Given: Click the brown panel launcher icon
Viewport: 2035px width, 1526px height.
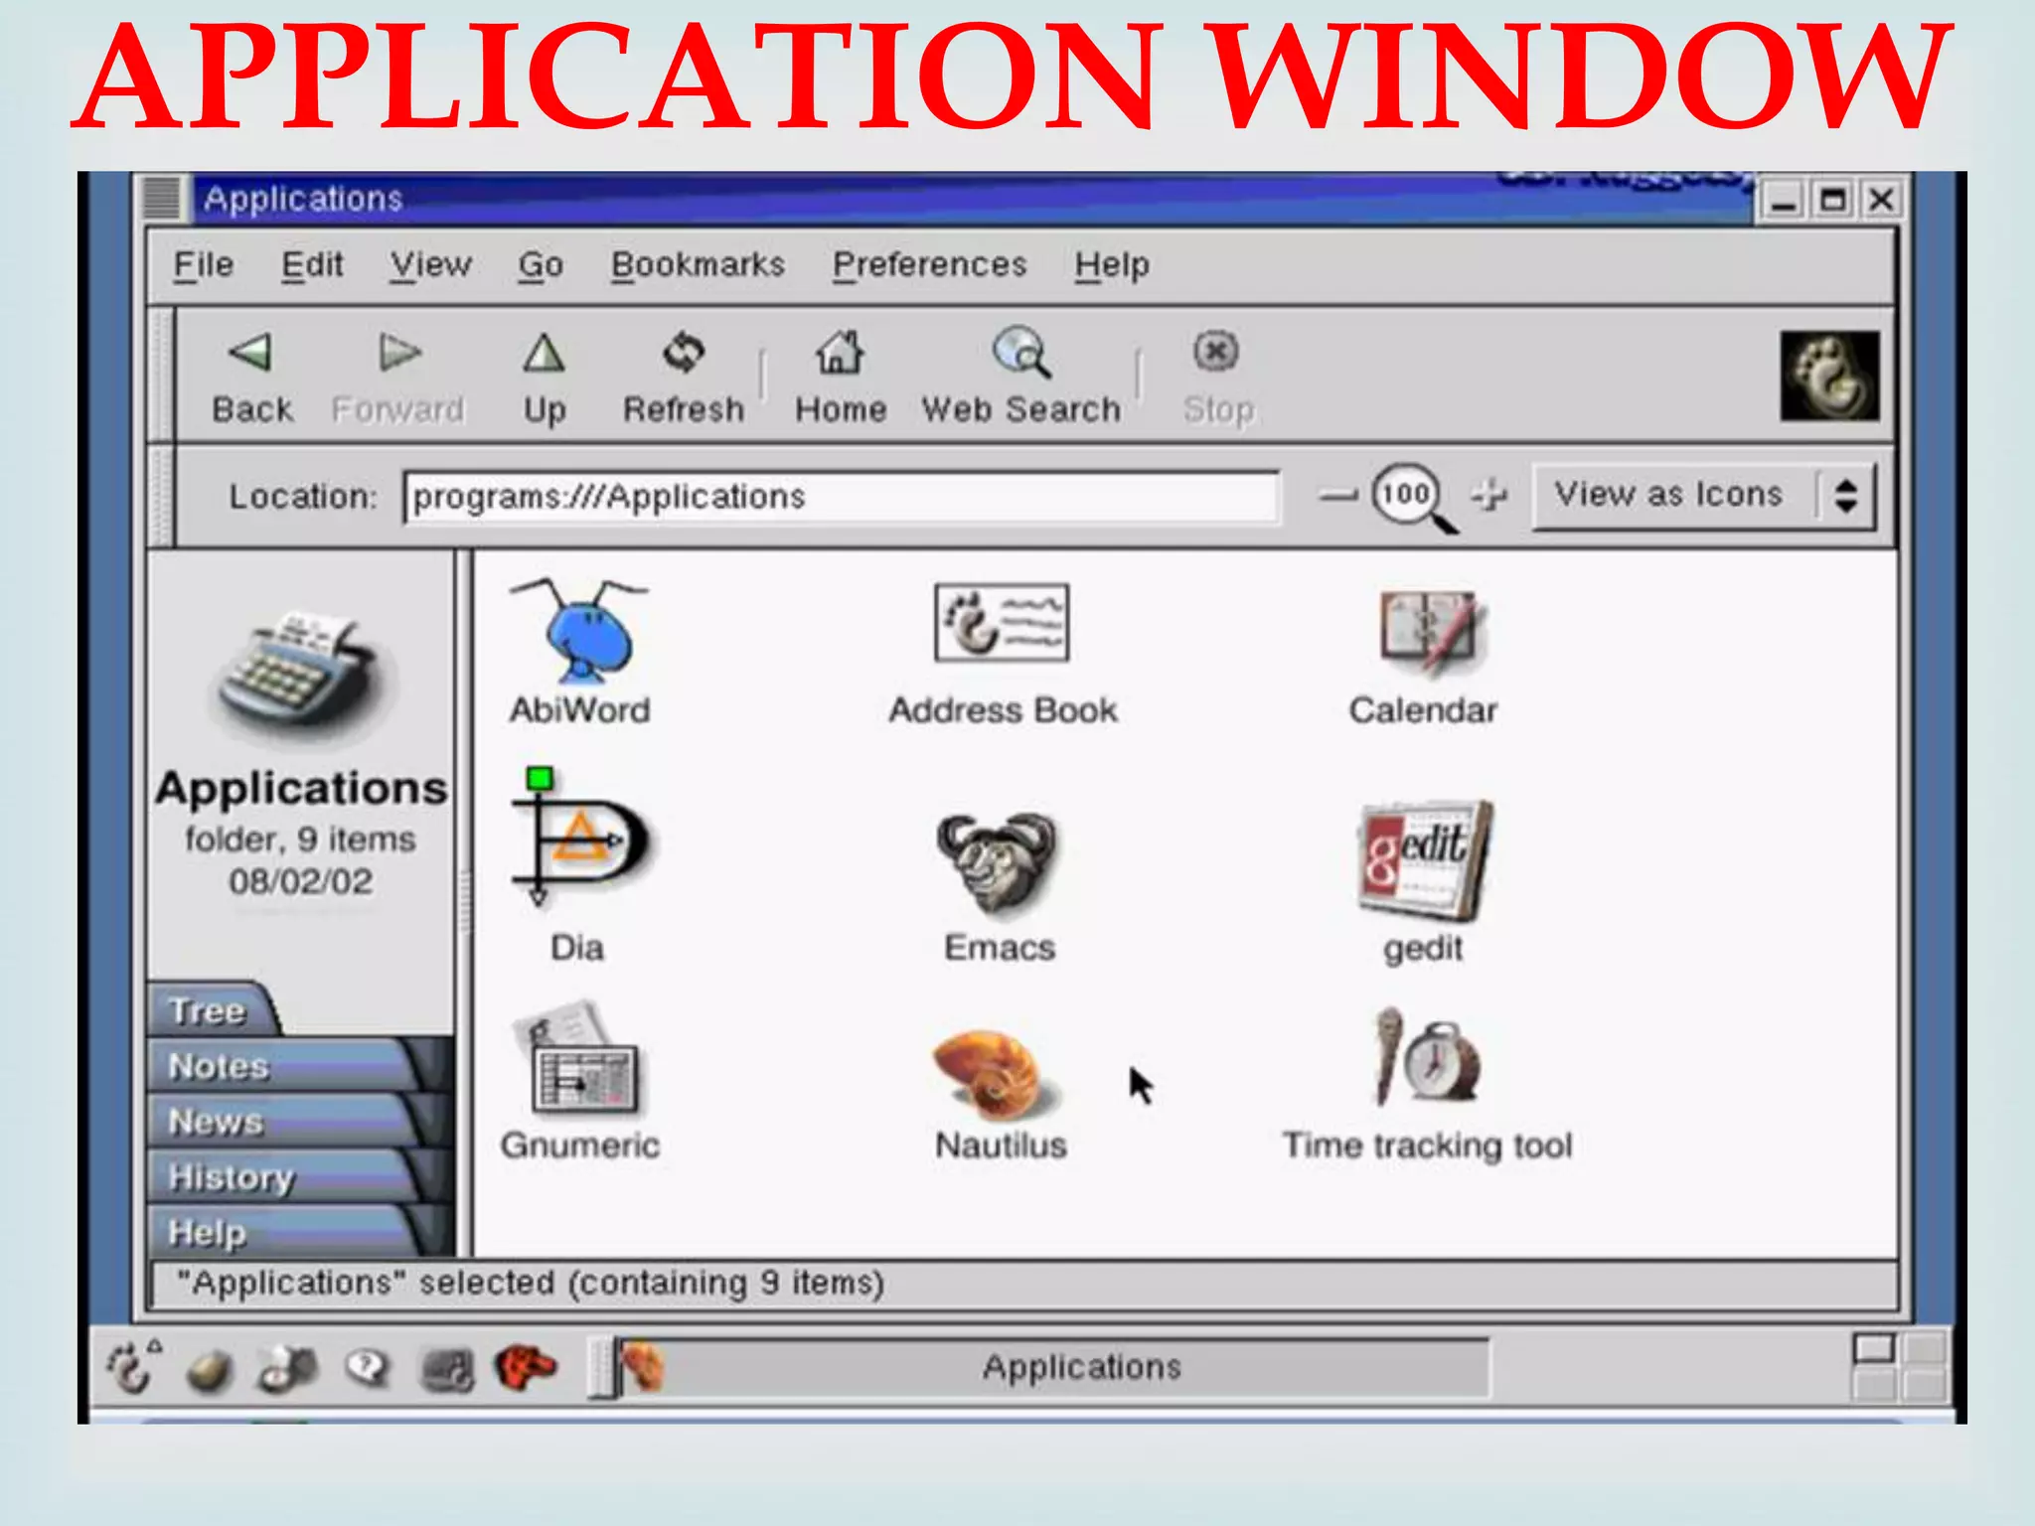Looking at the screenshot, I should pyautogui.click(x=209, y=1371).
